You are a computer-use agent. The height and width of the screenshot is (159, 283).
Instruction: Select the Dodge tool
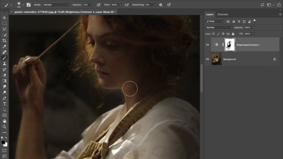(x=4, y=92)
